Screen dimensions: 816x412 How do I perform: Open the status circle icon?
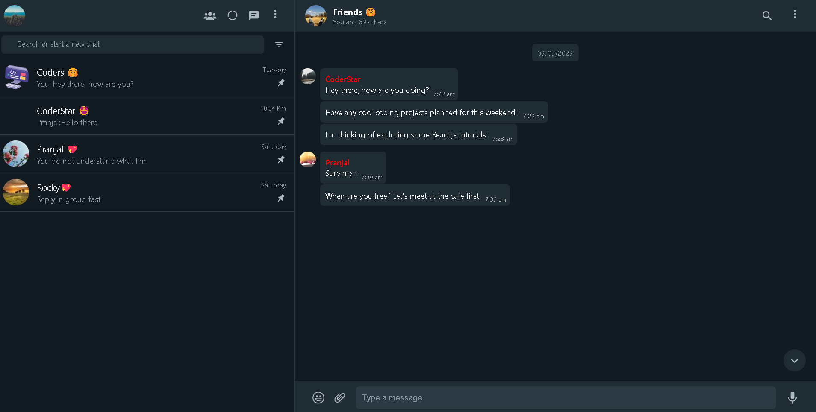click(x=233, y=16)
